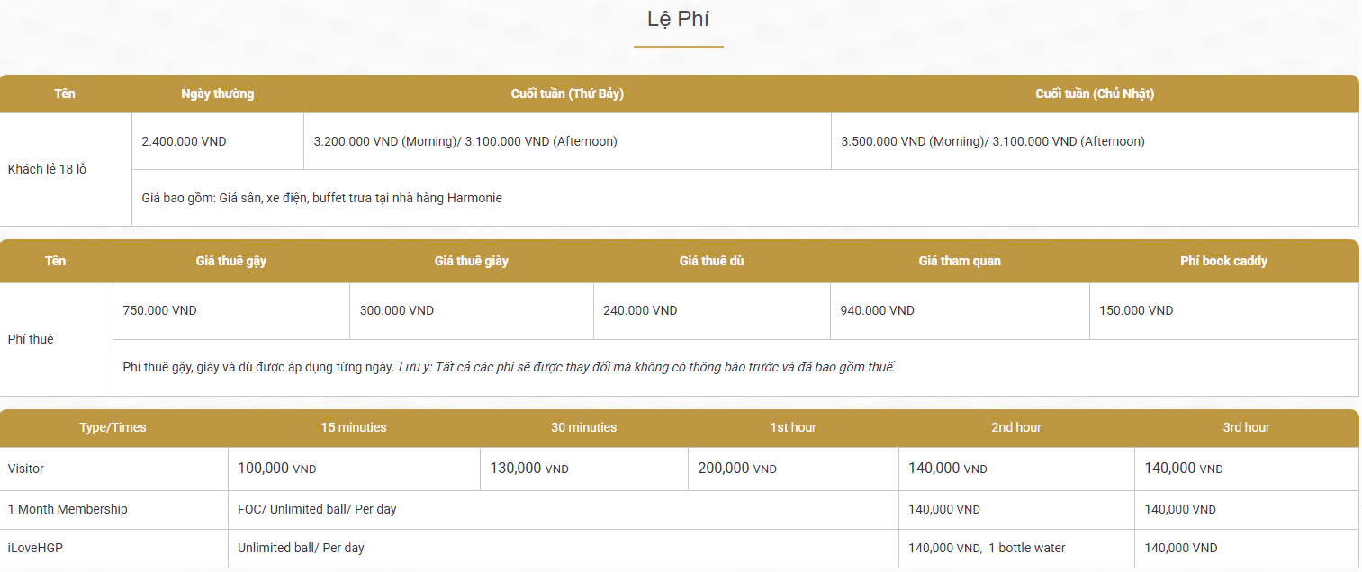The width and height of the screenshot is (1362, 572).
Task: Click the Visitor 1st hour 200,000 VND price
Action: click(737, 469)
